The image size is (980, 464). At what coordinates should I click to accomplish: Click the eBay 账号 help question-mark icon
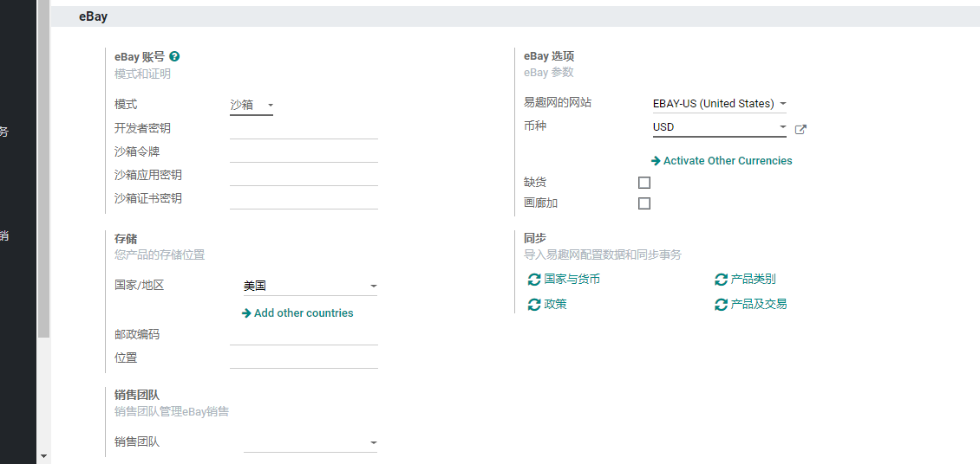point(174,57)
